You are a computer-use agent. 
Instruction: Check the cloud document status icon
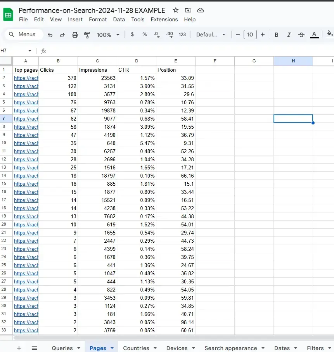click(x=200, y=10)
